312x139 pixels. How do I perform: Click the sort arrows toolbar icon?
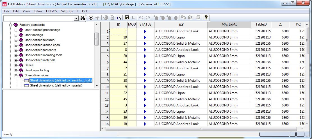pos(133,18)
